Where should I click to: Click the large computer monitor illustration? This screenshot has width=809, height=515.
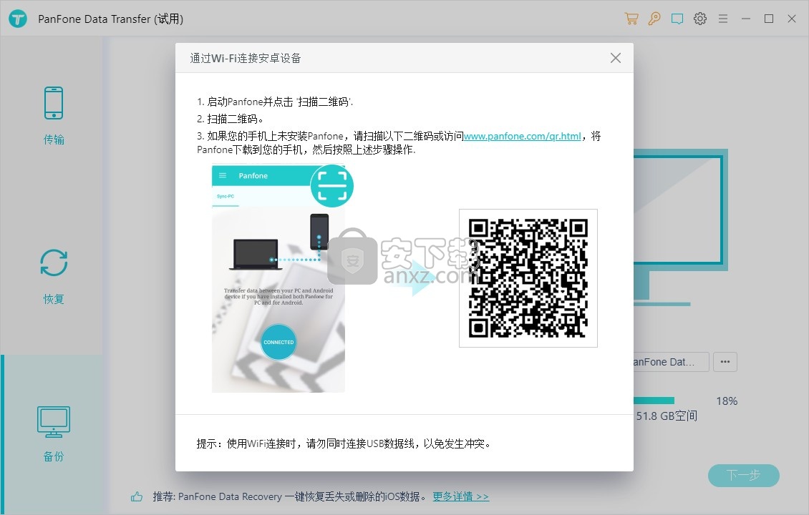[681, 227]
